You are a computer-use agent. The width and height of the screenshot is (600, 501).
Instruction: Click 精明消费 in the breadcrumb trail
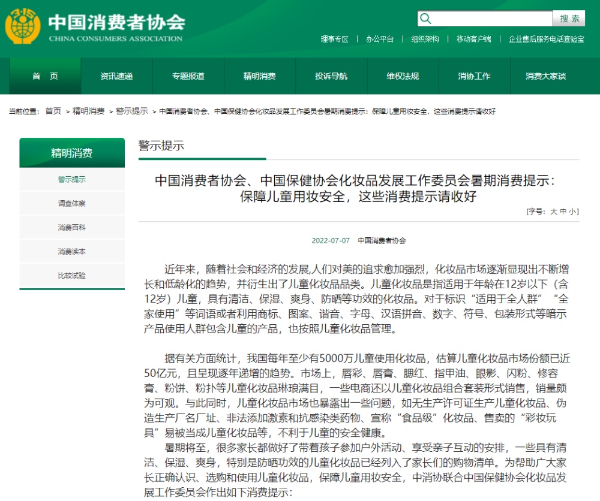click(x=89, y=111)
